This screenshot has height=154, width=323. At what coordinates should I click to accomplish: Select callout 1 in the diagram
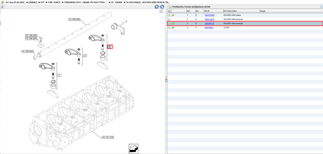click(59, 75)
